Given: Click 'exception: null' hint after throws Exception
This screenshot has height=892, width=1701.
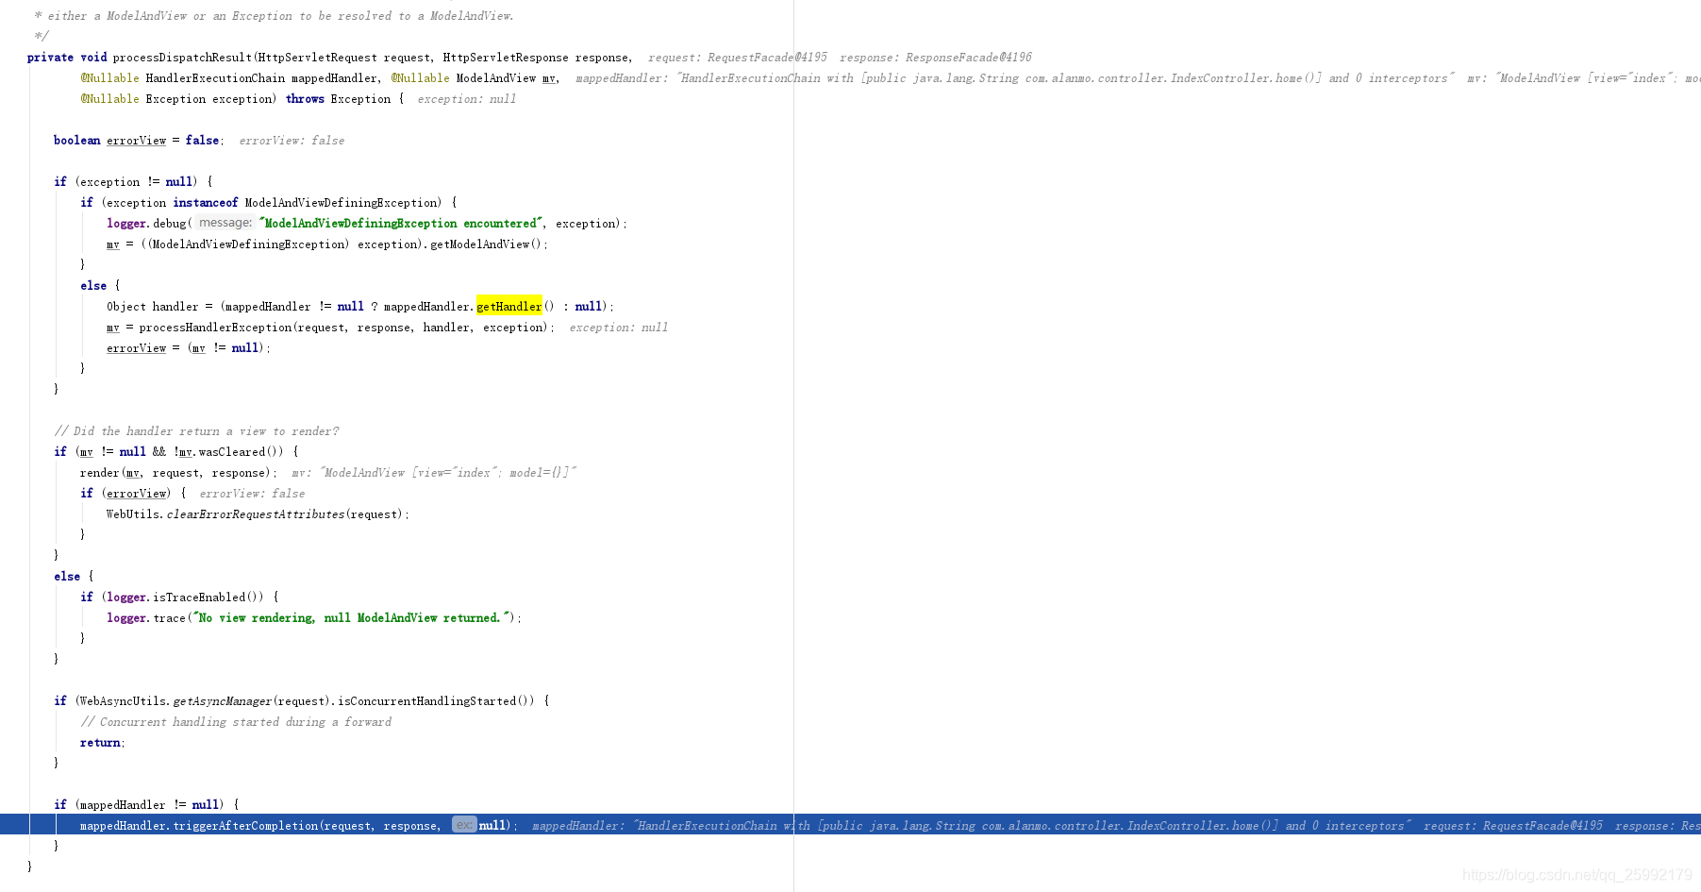Looking at the screenshot, I should tap(467, 99).
